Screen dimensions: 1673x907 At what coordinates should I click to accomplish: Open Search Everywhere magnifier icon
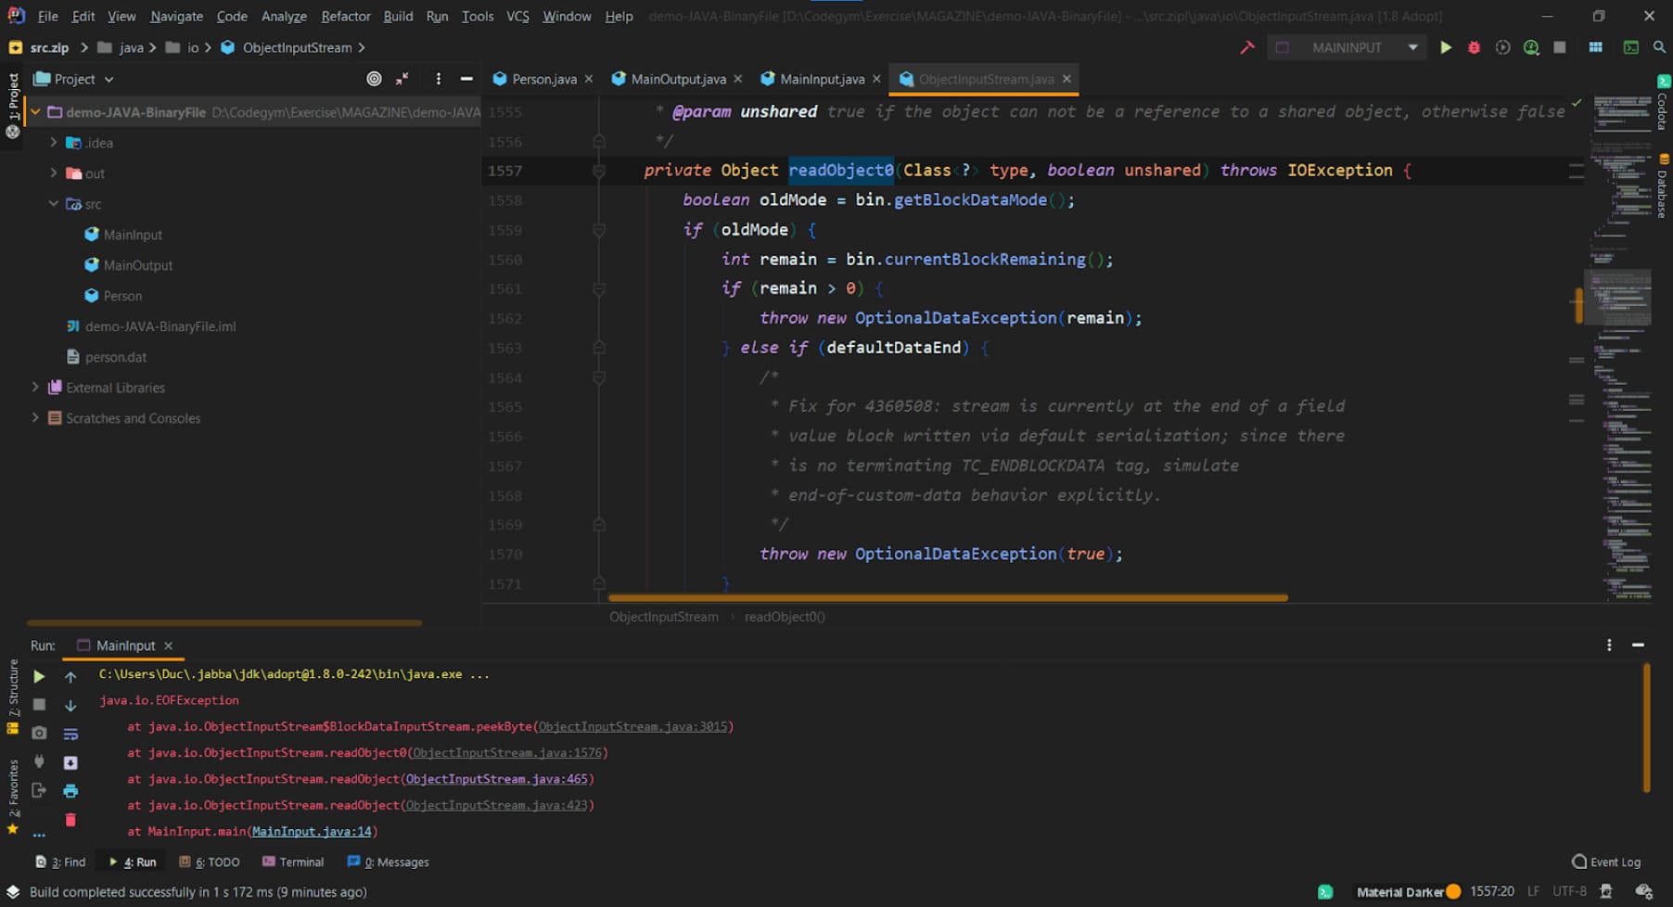pos(1659,47)
